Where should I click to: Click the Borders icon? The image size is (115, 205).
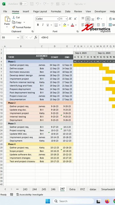point(56,25)
